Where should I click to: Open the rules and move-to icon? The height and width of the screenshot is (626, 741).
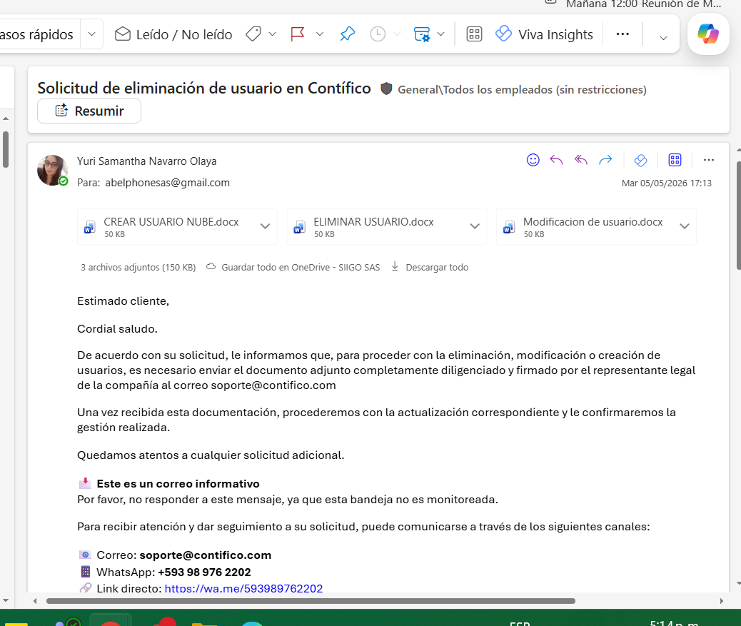[x=421, y=34]
